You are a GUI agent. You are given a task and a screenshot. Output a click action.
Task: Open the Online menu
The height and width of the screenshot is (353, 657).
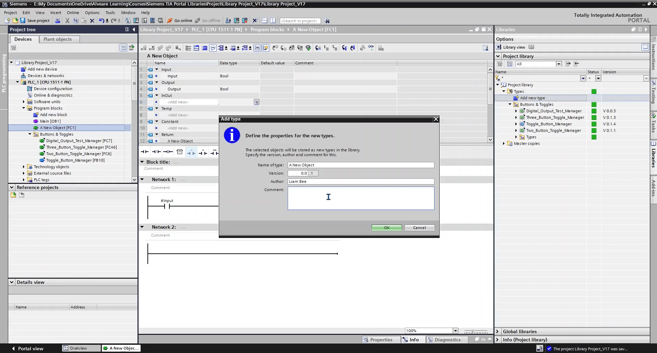tap(73, 13)
